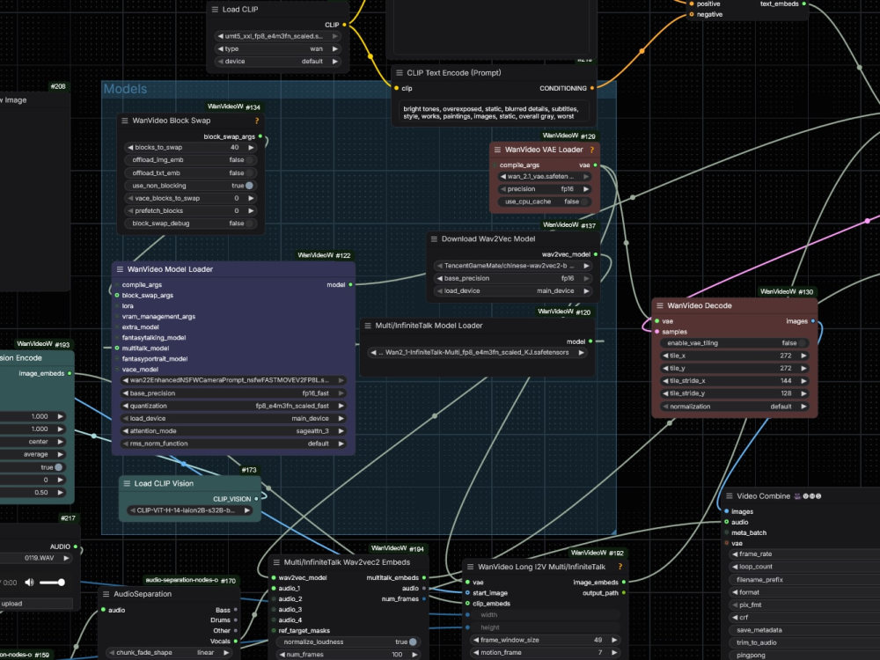This screenshot has width=880, height=660.
Task: Open the WanVideo Block Swap node menu icon
Action: tap(125, 120)
